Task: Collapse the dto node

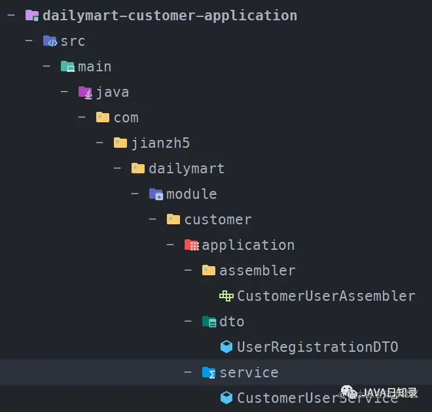Action: coord(188,321)
